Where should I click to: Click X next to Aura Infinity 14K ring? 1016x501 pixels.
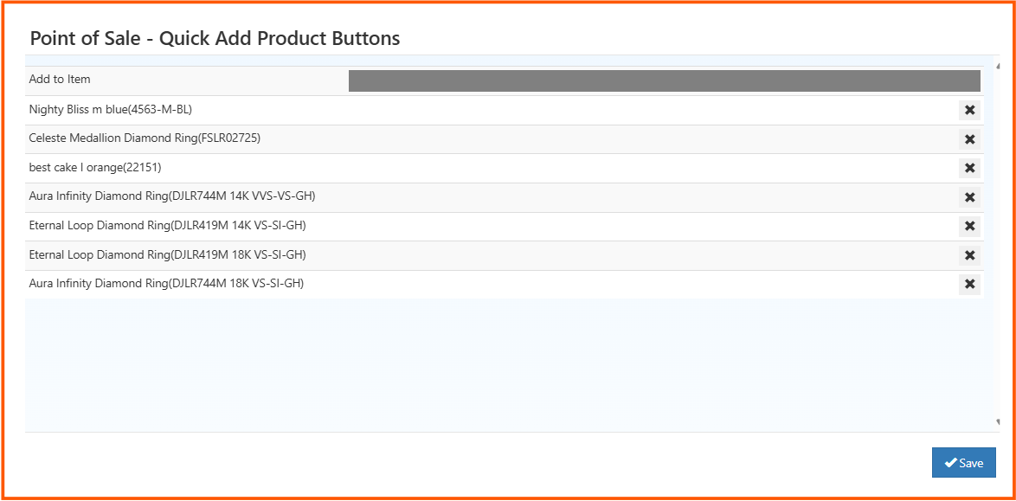click(x=969, y=197)
